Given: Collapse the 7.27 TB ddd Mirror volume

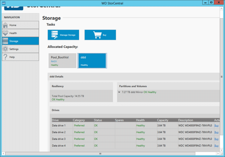Looking at the screenshot, I should (x=119, y=92).
